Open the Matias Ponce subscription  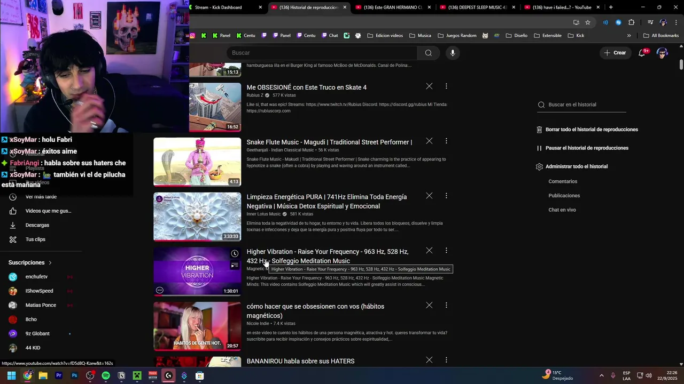pyautogui.click(x=40, y=305)
